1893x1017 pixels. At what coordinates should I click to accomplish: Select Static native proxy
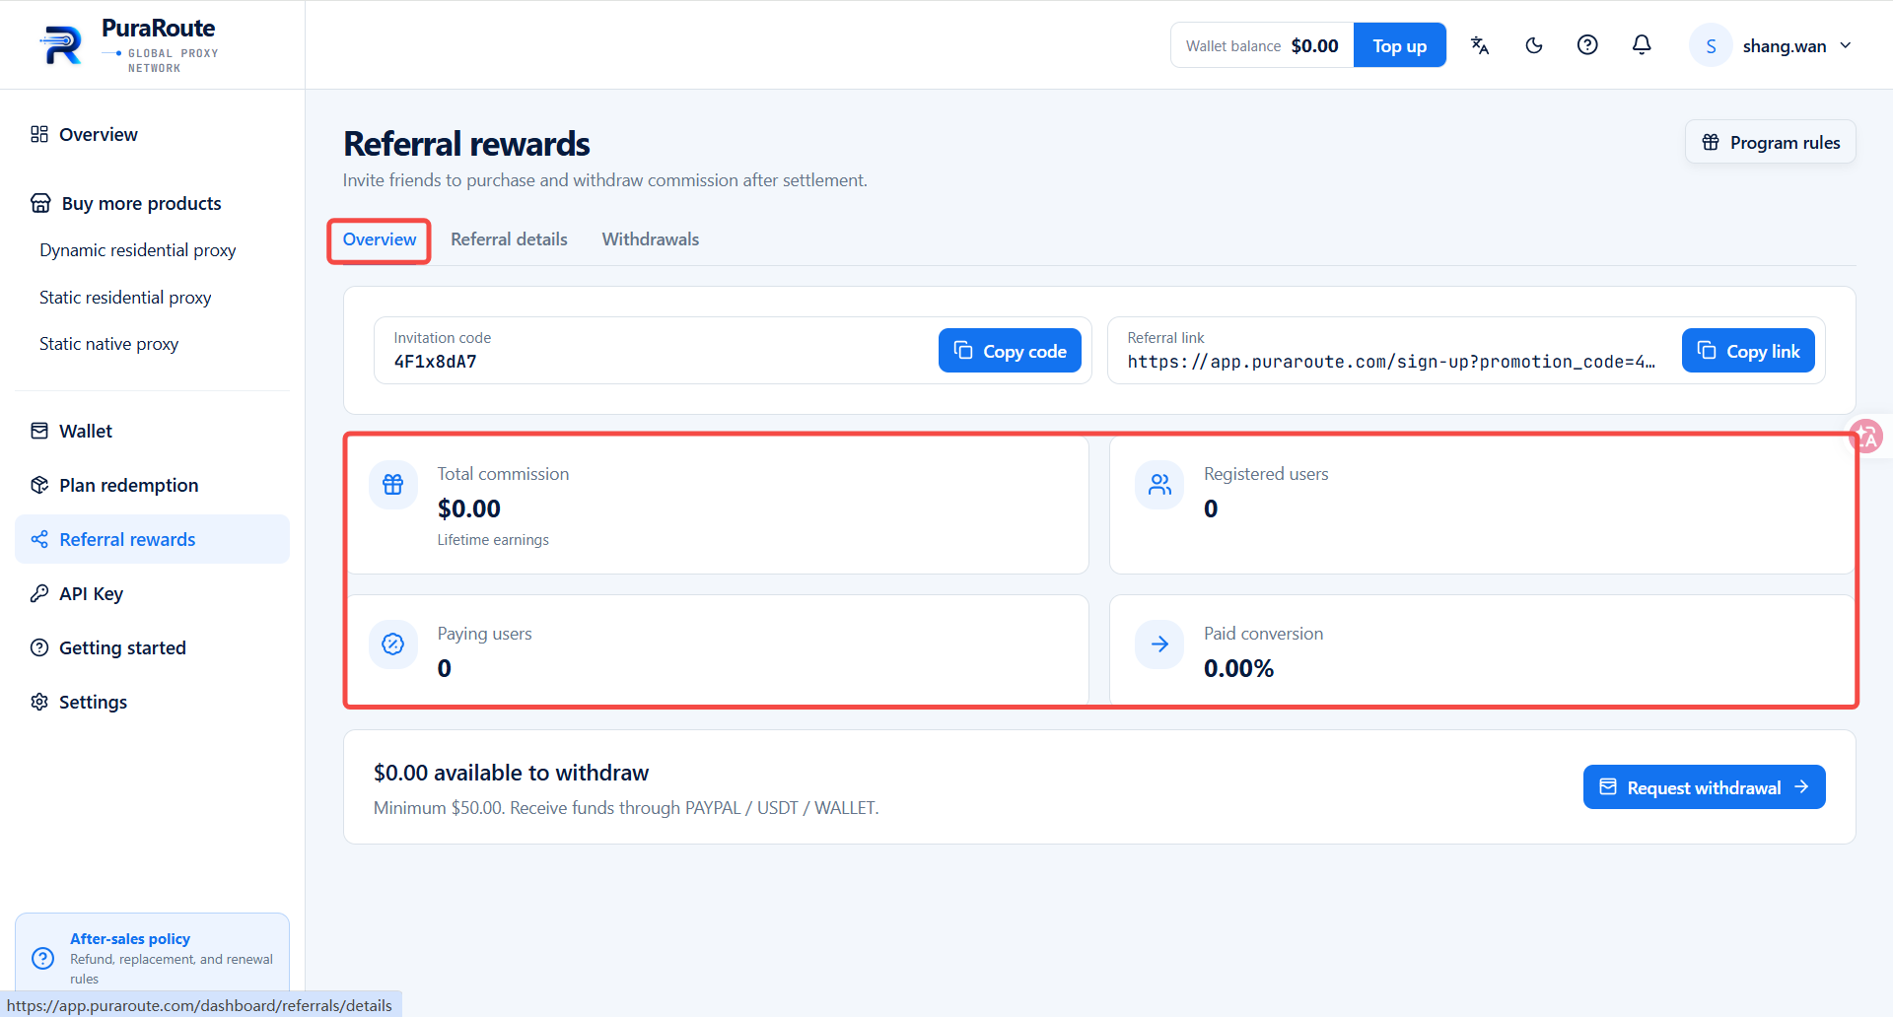pyautogui.click(x=108, y=344)
